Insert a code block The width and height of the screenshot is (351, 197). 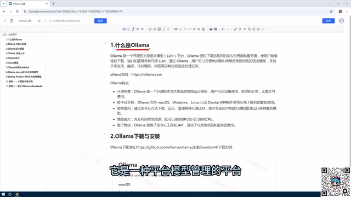pyautogui.click(x=185, y=29)
